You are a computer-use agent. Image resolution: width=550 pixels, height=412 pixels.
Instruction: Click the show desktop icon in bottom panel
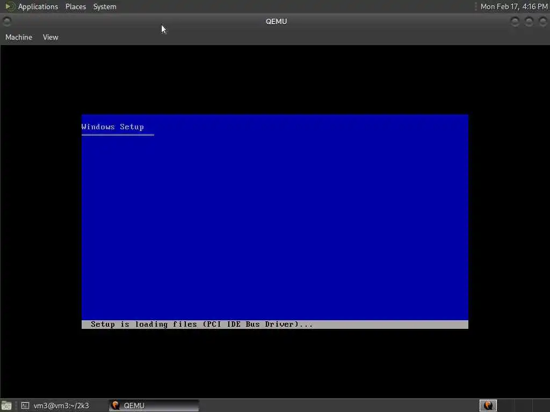6,406
